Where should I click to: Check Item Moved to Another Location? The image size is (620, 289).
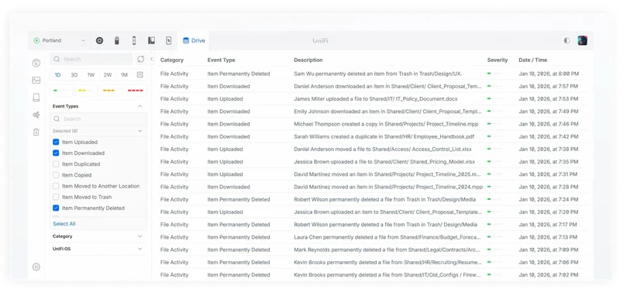click(x=56, y=186)
